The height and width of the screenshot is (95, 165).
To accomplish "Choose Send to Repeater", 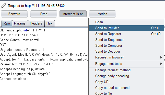I will 126,34.
